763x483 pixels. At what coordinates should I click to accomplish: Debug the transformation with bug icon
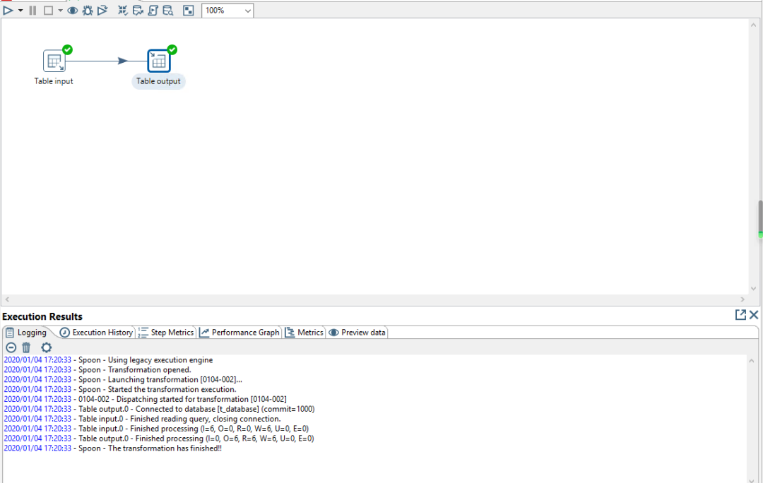click(x=88, y=10)
